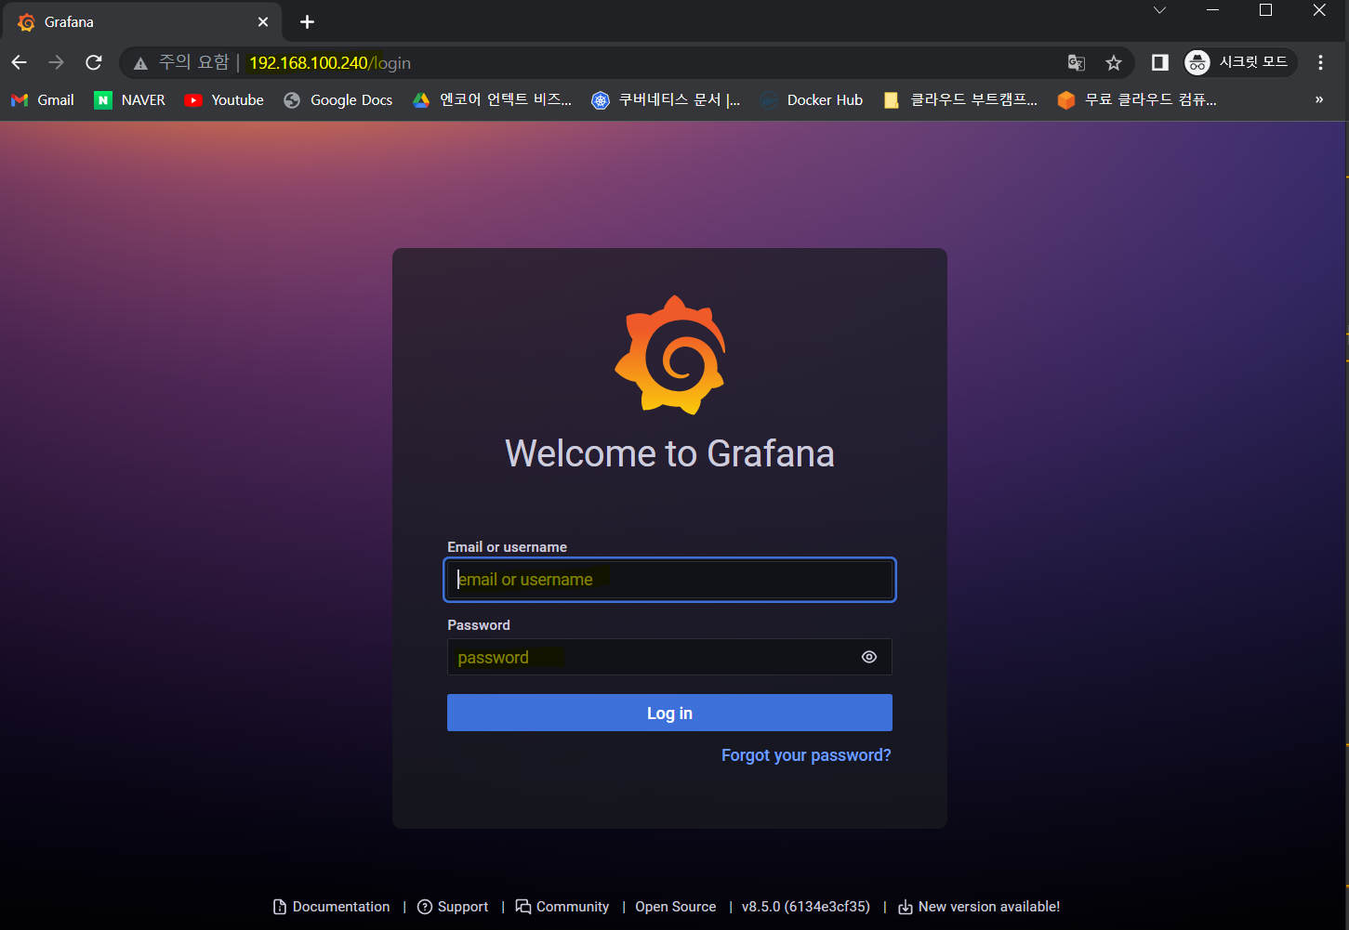
Task: Maximize the browser window
Action: (1265, 10)
